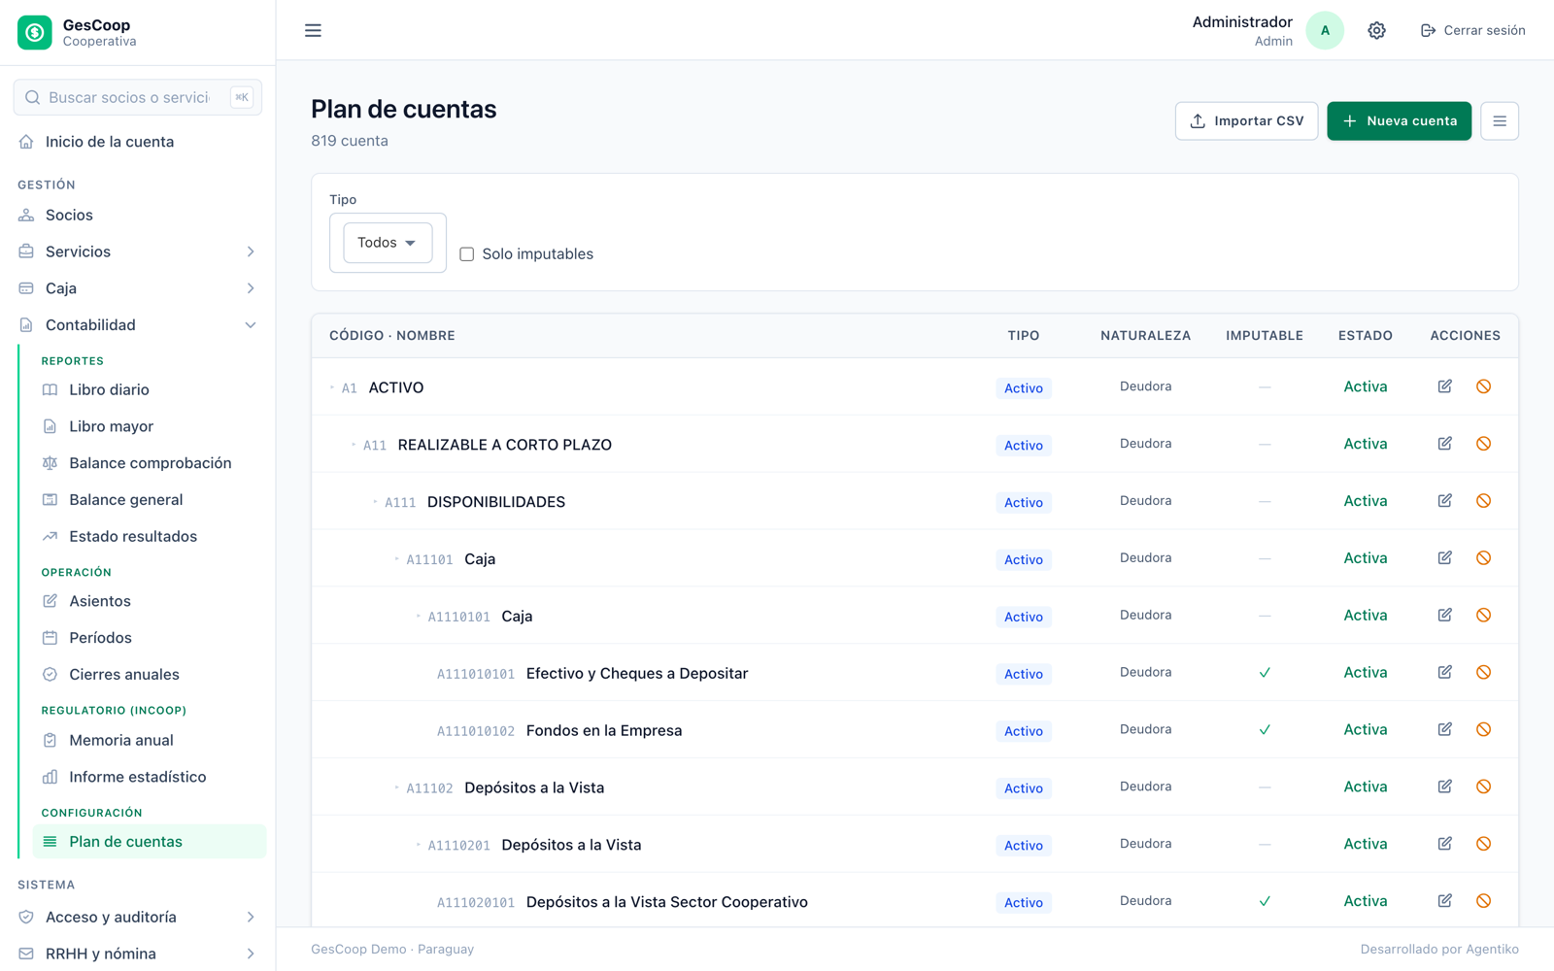Deactivate Depósitos a la Vista Sector Cooperativo
This screenshot has width=1554, height=971.
click(x=1483, y=901)
